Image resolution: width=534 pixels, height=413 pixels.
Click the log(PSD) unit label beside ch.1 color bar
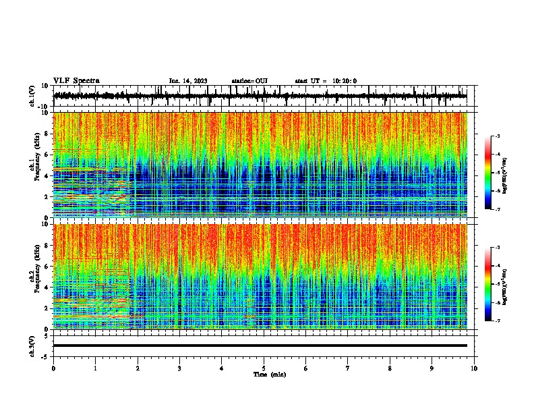pos(505,175)
